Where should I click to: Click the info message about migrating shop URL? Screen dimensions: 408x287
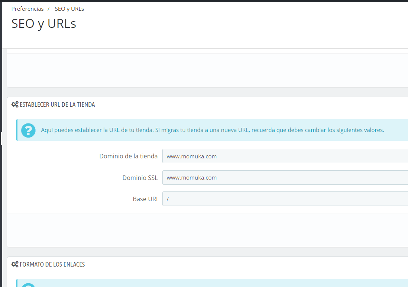213,130
